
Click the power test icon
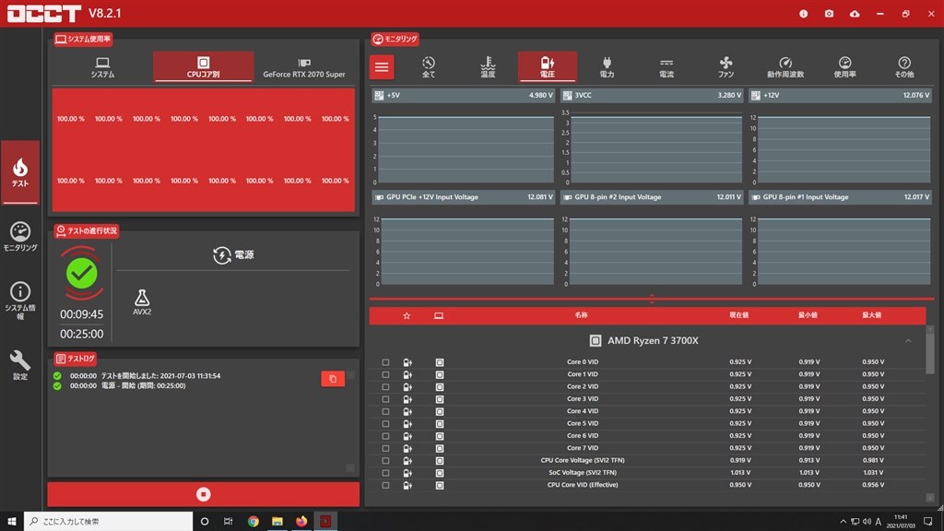point(221,255)
